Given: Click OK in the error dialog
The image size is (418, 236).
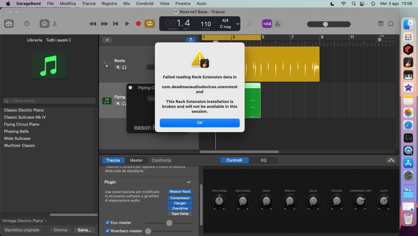Looking at the screenshot, I should point(200,123).
